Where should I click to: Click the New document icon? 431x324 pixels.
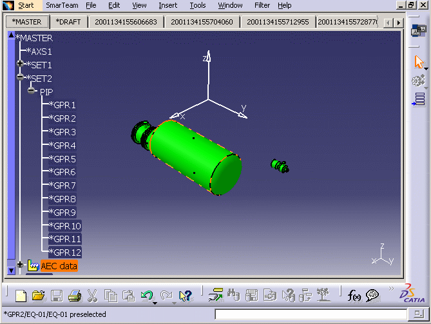point(21,296)
